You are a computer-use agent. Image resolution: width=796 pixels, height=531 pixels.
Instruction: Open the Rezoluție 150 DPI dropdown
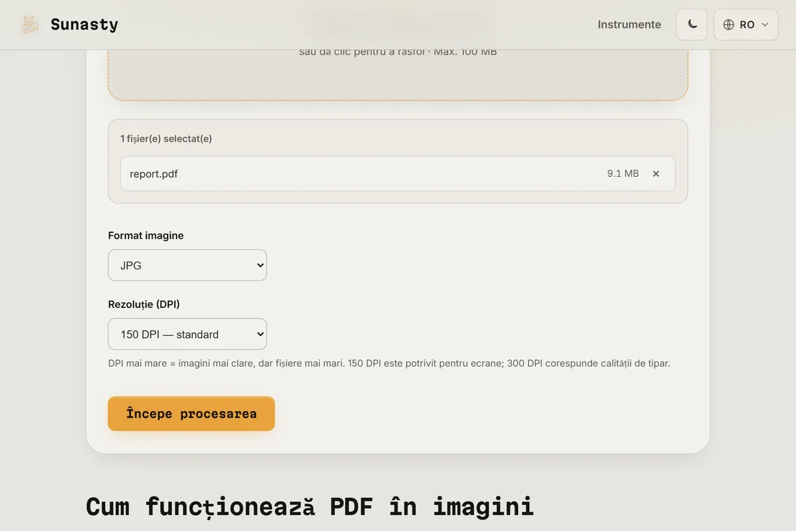tap(187, 334)
